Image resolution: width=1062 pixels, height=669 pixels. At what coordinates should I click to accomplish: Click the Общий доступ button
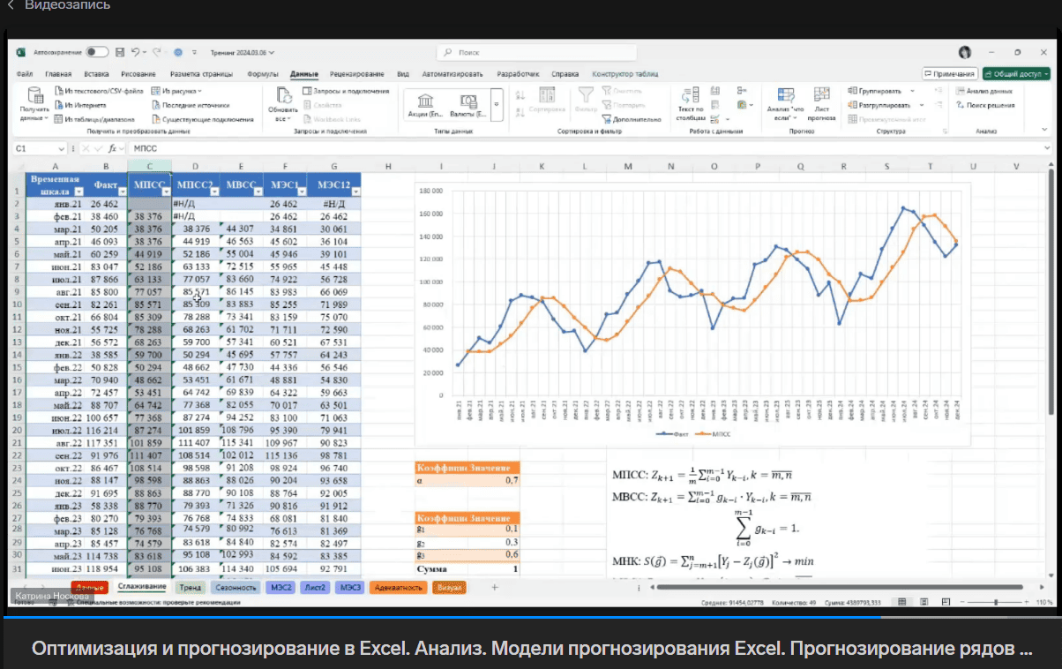pyautogui.click(x=1016, y=74)
